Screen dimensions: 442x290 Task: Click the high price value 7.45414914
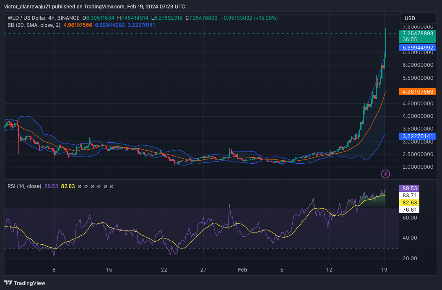[135, 18]
